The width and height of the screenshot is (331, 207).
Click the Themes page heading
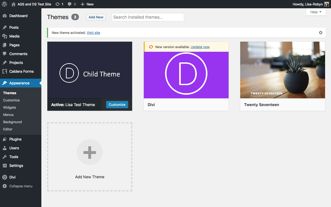(58, 17)
